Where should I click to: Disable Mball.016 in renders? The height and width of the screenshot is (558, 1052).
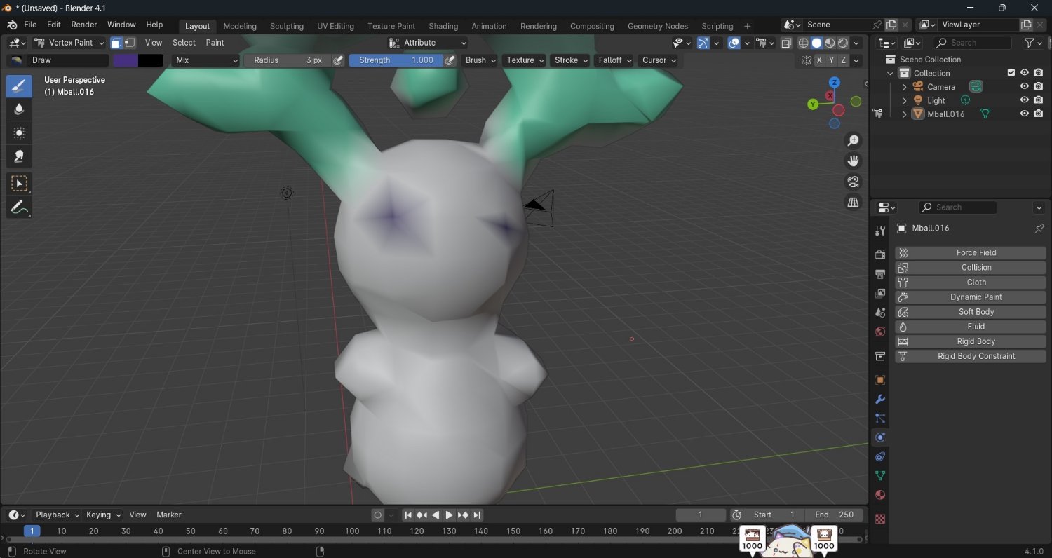(1039, 114)
